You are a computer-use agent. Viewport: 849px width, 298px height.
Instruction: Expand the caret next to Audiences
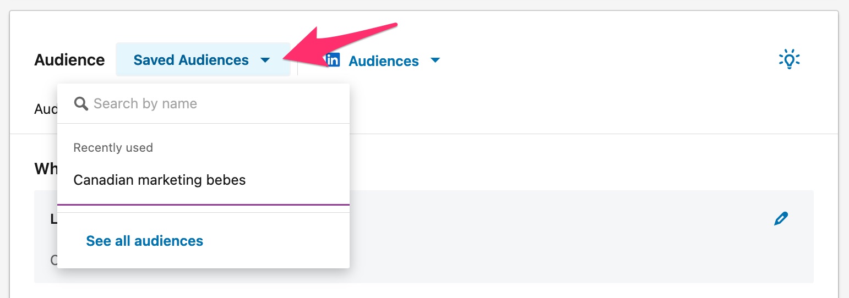tap(435, 60)
